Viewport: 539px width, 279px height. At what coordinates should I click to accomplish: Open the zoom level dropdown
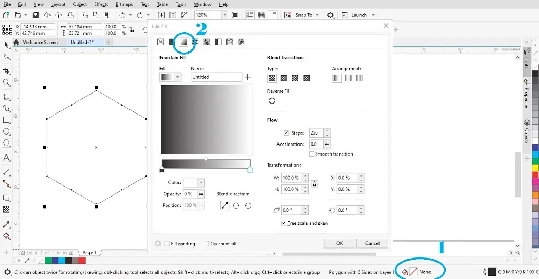tap(224, 15)
